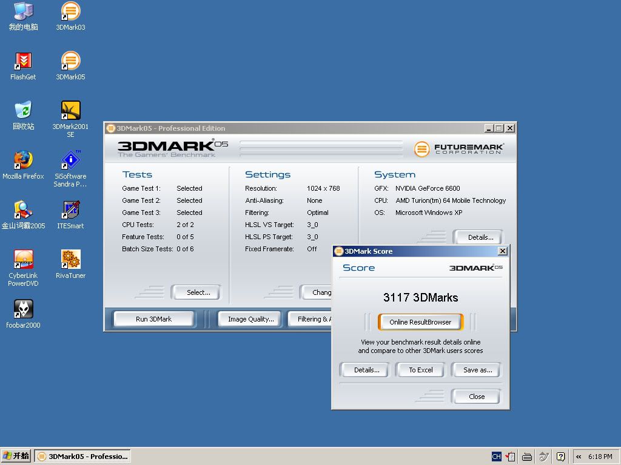Viewport: 621px width, 465px height.
Task: Minimize the 3DMark05 main window
Action: (x=489, y=128)
